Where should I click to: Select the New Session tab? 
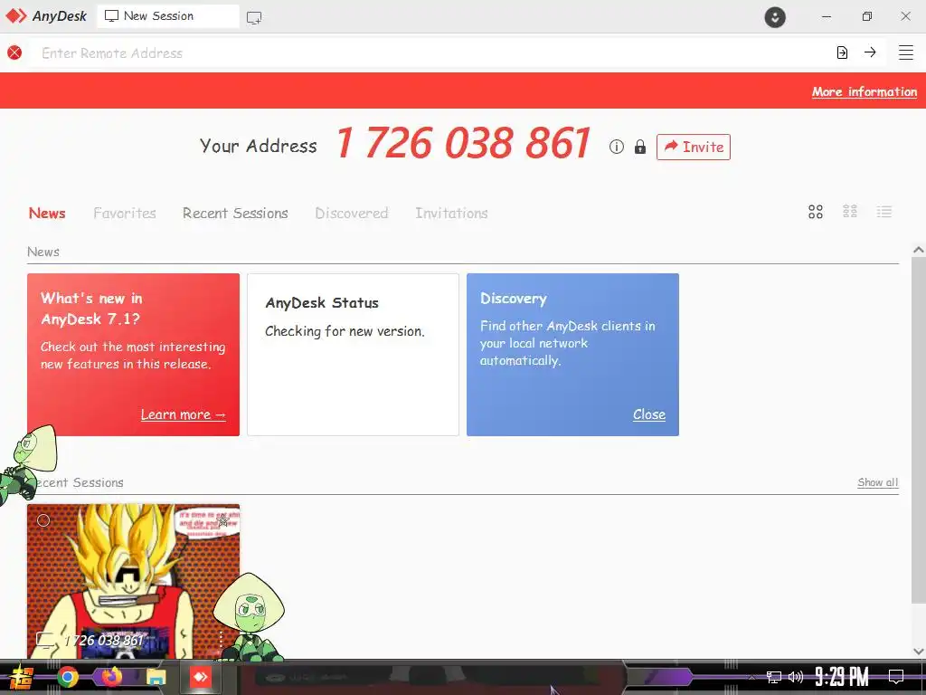167,16
